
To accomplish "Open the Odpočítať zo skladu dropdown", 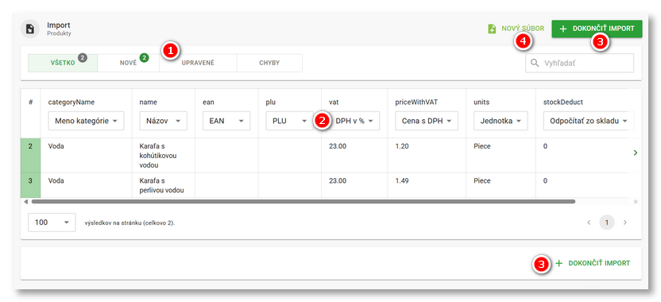I will click(x=589, y=121).
